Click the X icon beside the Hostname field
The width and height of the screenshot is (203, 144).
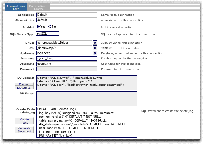[95, 53]
